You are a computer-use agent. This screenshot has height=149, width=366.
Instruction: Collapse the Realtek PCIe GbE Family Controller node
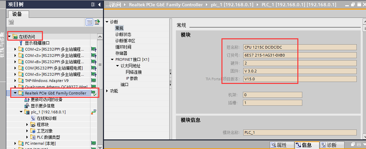pos(16,93)
